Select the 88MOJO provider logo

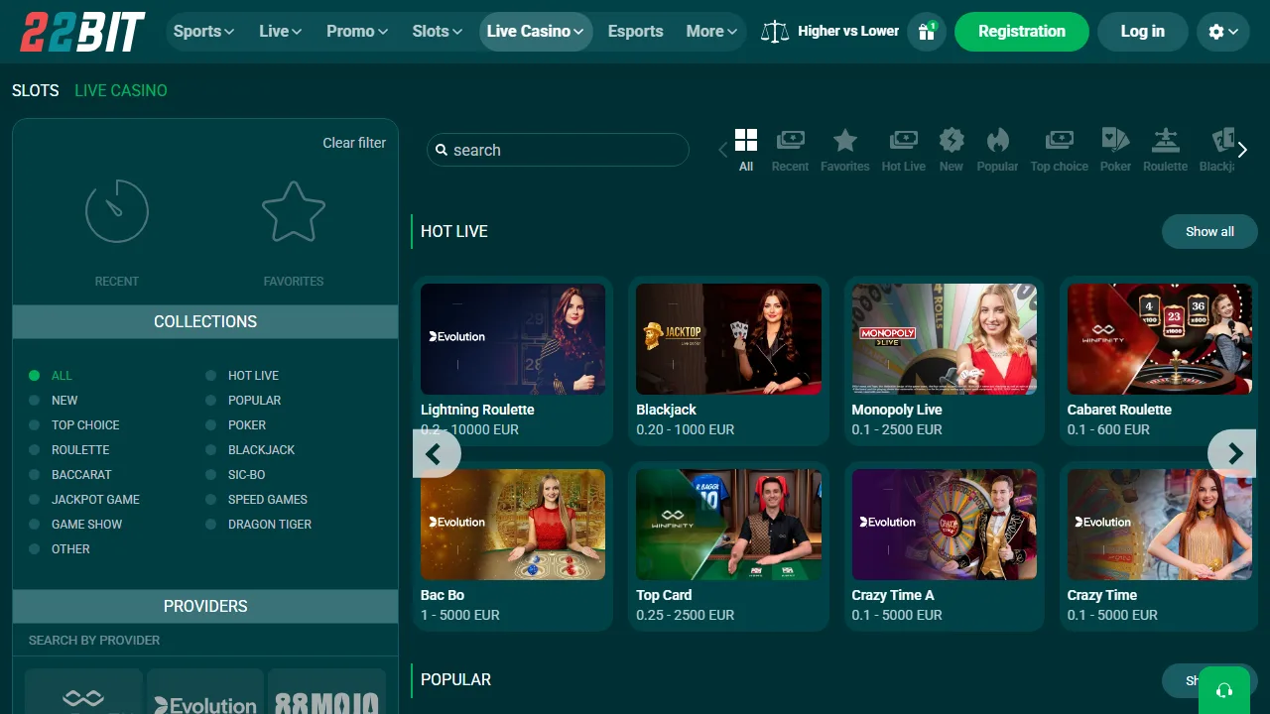pos(326,693)
